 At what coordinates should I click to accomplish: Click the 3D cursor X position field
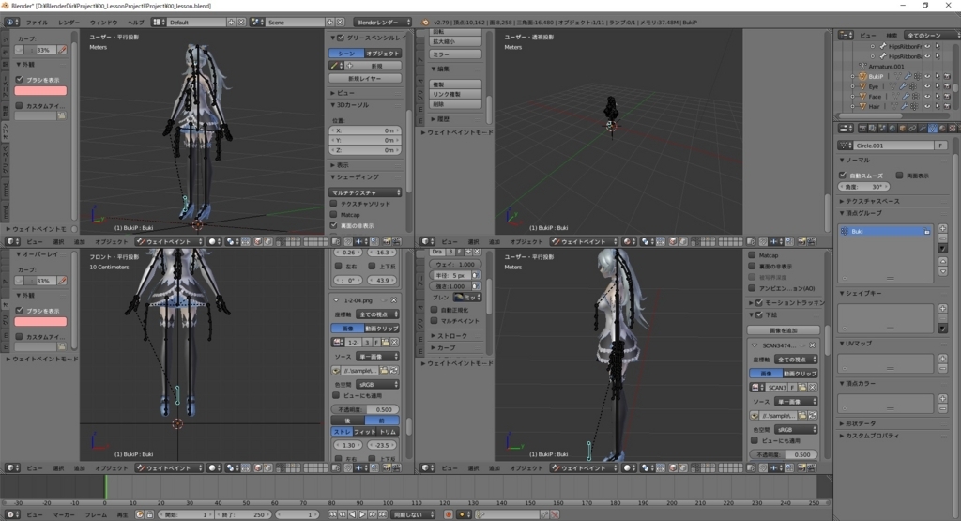click(365, 130)
